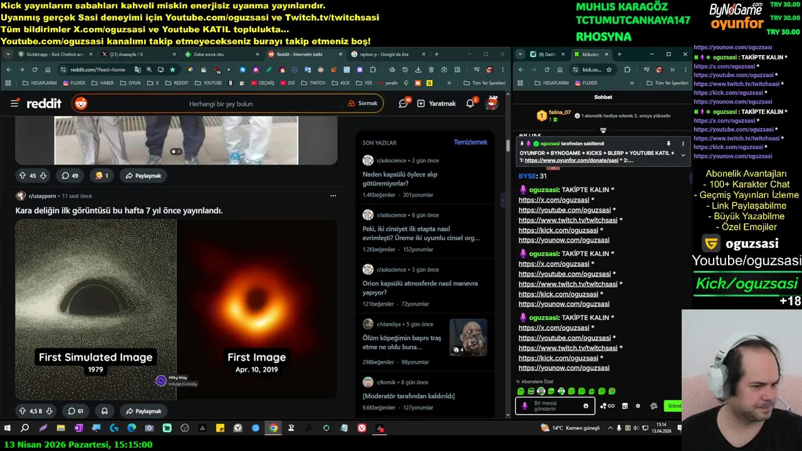
Task: Open Reddit user avatar menu
Action: point(492,103)
